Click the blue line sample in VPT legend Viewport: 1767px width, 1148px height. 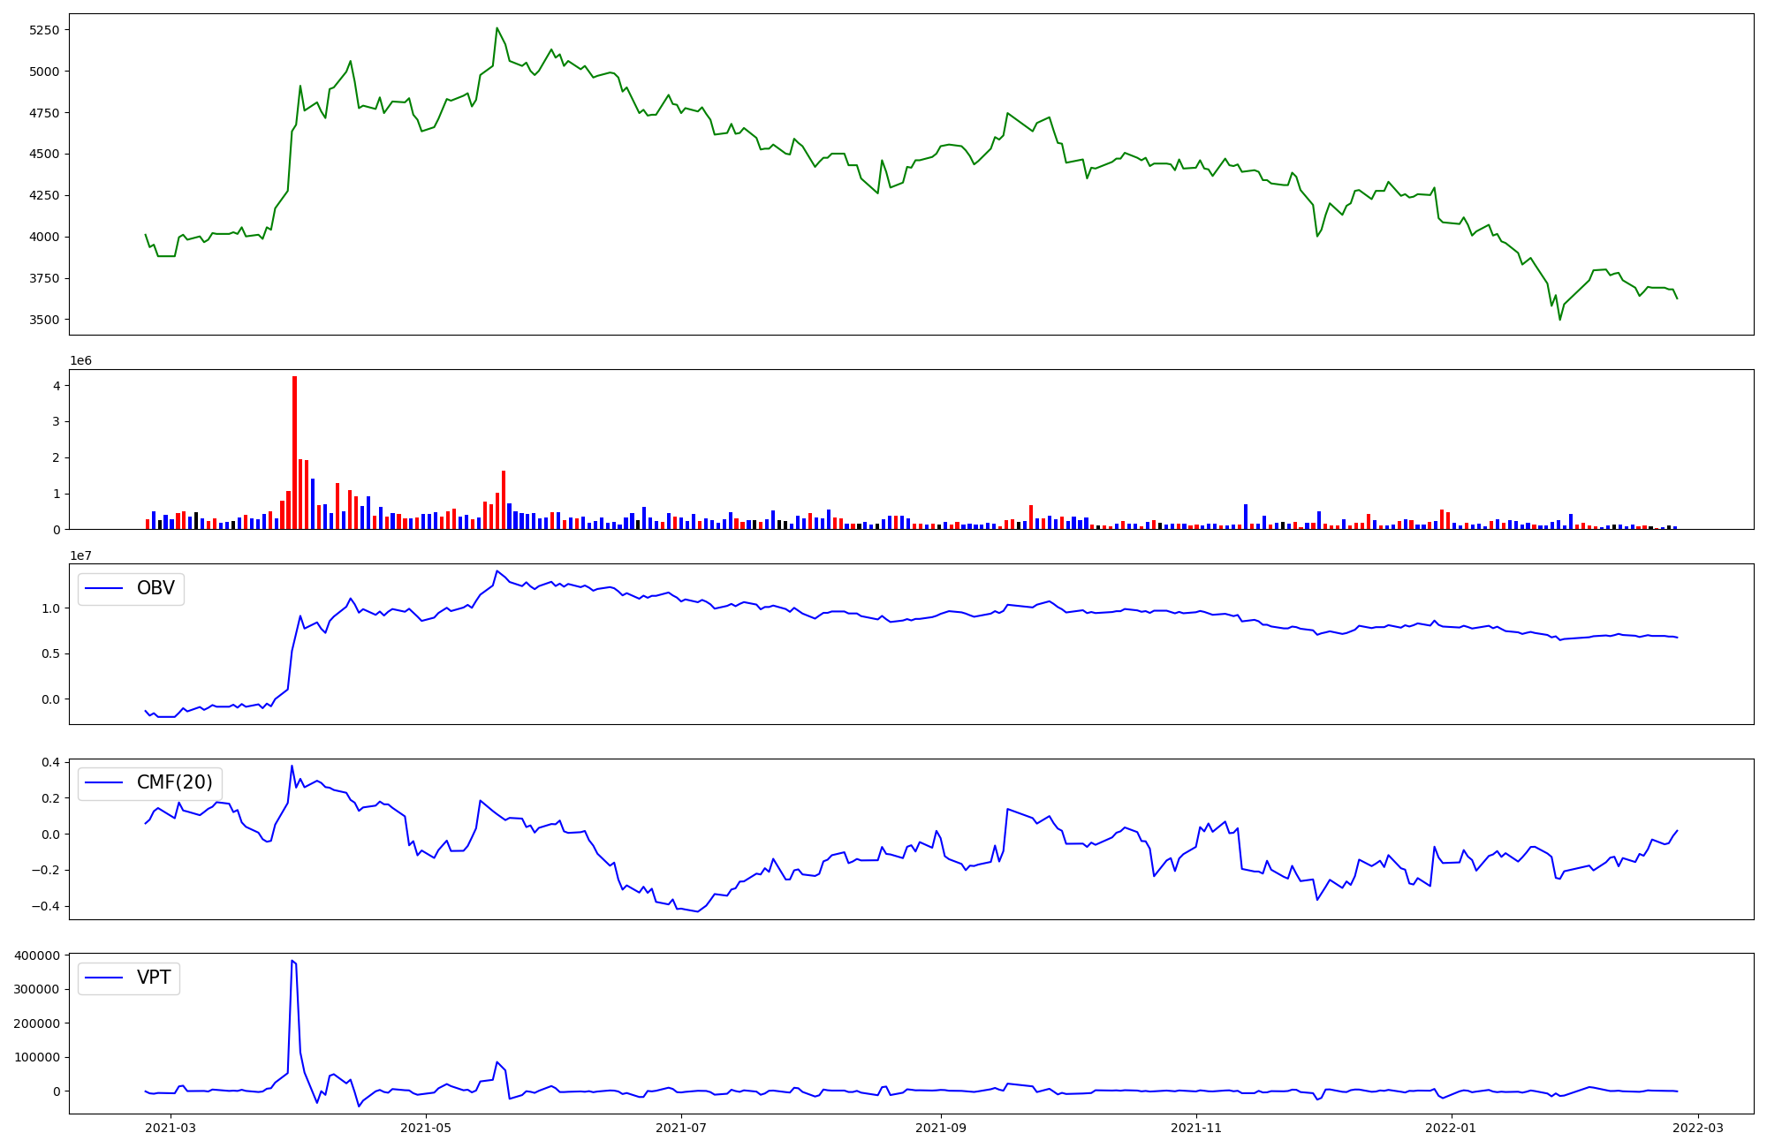pos(104,978)
